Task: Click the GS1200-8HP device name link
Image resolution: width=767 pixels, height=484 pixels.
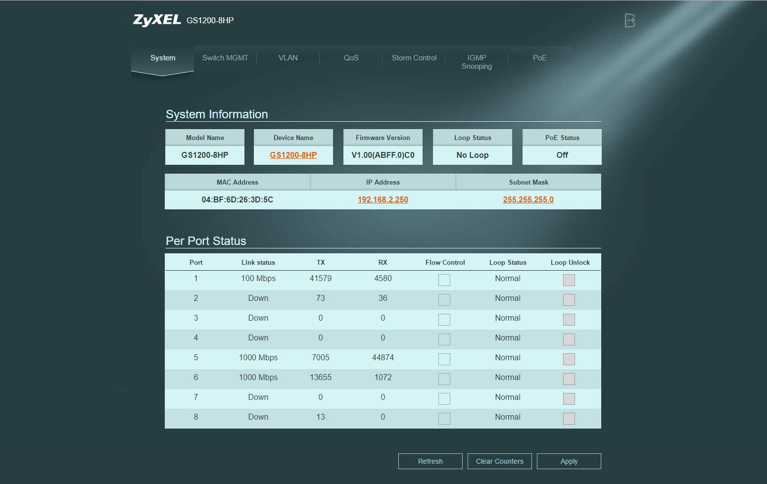Action: click(x=293, y=155)
